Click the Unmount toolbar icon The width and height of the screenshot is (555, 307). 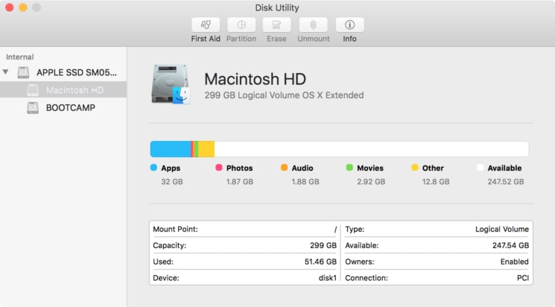(313, 25)
